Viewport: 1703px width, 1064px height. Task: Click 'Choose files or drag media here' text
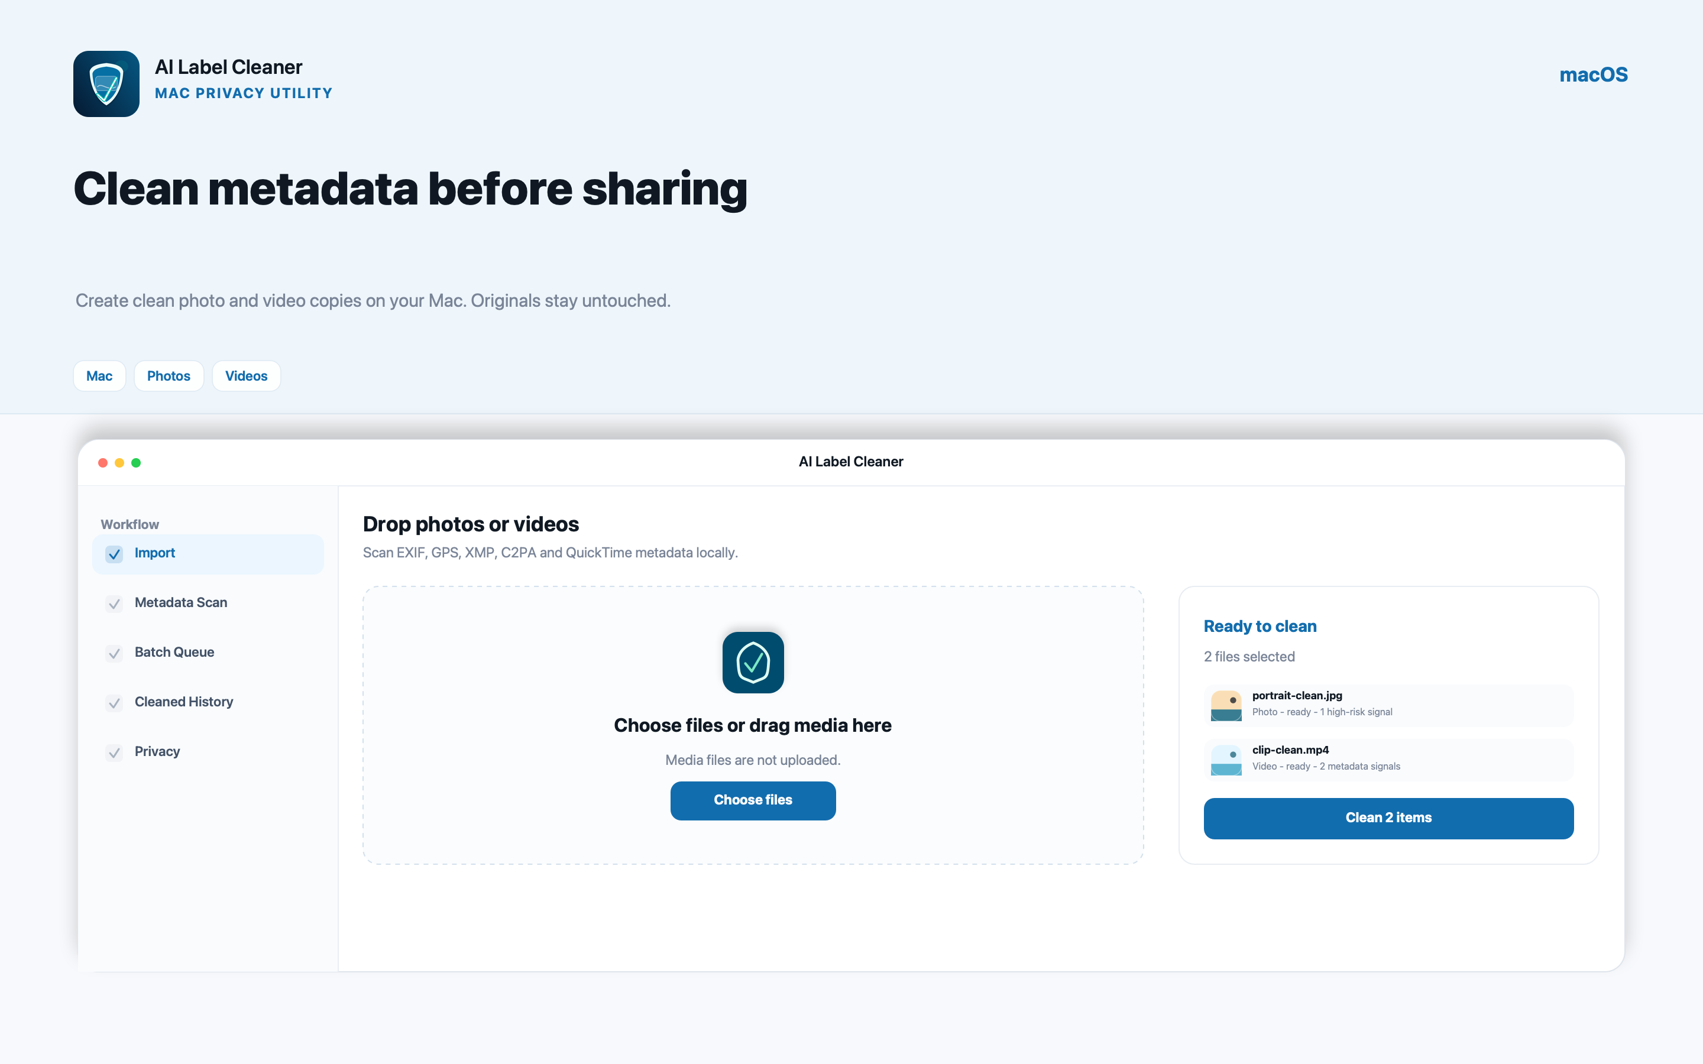[x=752, y=725]
